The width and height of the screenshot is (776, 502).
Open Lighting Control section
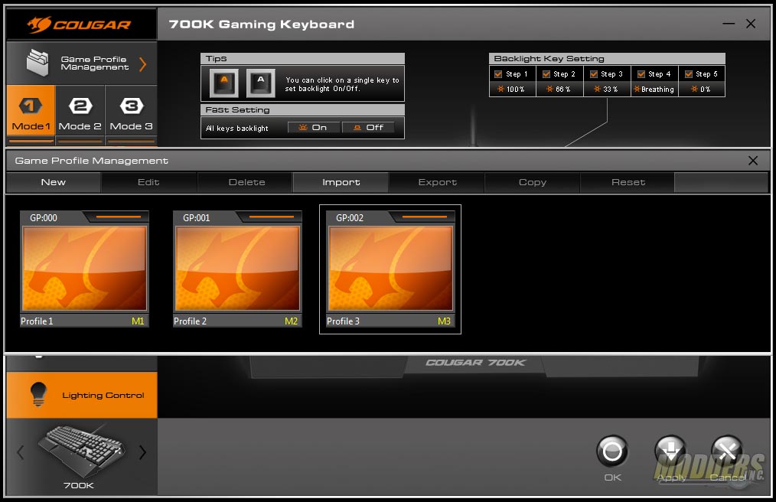click(82, 395)
